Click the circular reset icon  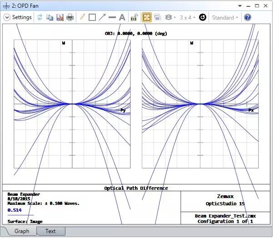coord(203,17)
